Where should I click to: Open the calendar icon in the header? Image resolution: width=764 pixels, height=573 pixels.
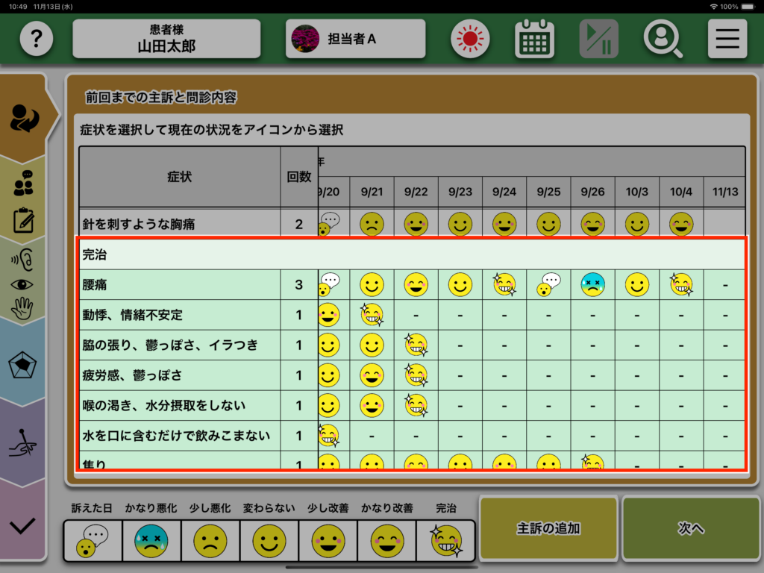534,39
